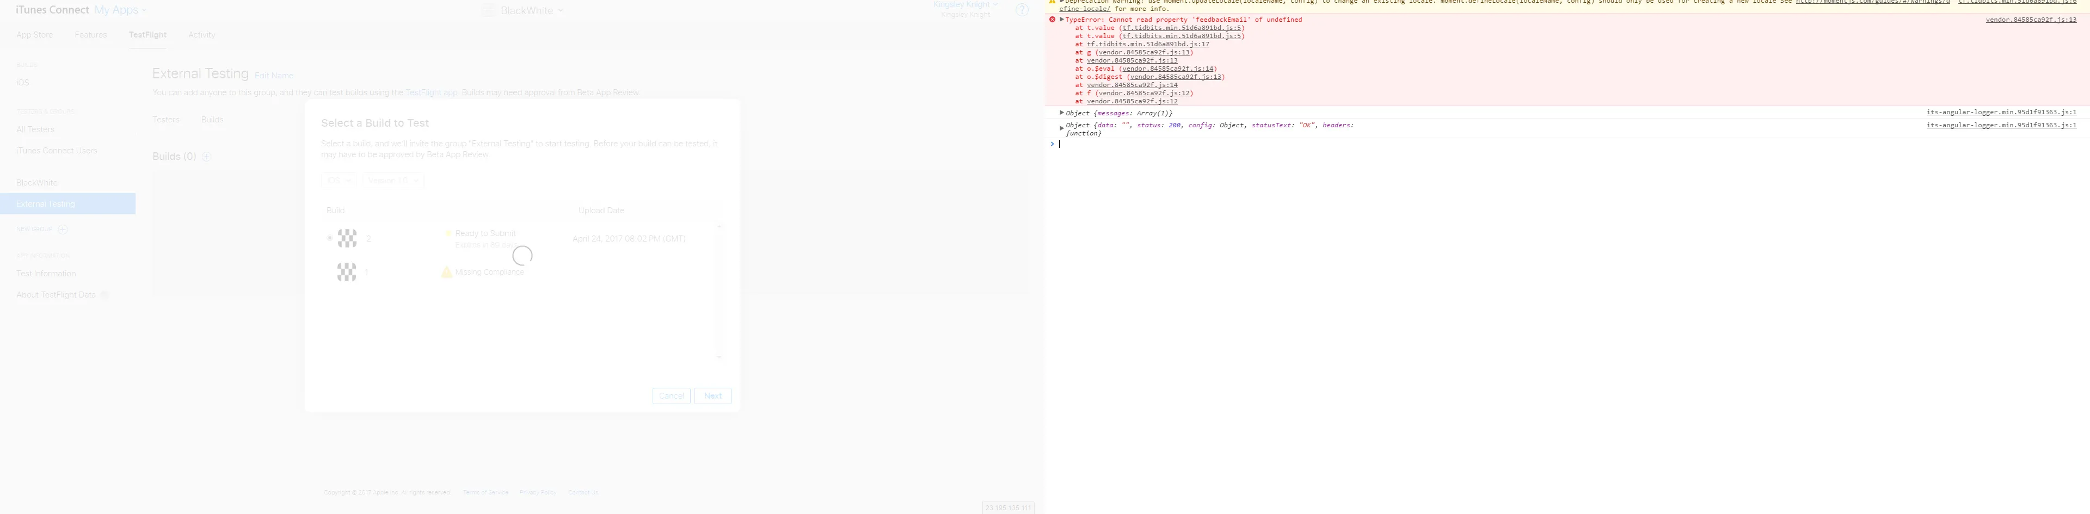
Task: Select iTunes Connect Users in the sidebar
Action: click(x=57, y=151)
